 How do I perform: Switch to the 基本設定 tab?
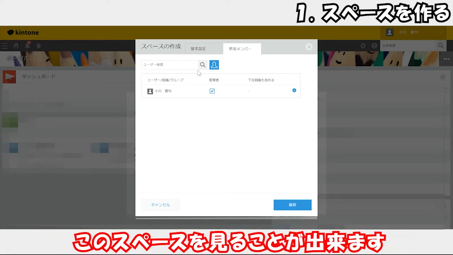(198, 49)
